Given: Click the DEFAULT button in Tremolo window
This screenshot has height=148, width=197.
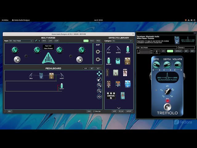Looking at the screenshot, I should 178,51.
